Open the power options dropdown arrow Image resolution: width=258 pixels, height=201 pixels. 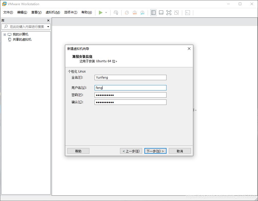coord(106,13)
